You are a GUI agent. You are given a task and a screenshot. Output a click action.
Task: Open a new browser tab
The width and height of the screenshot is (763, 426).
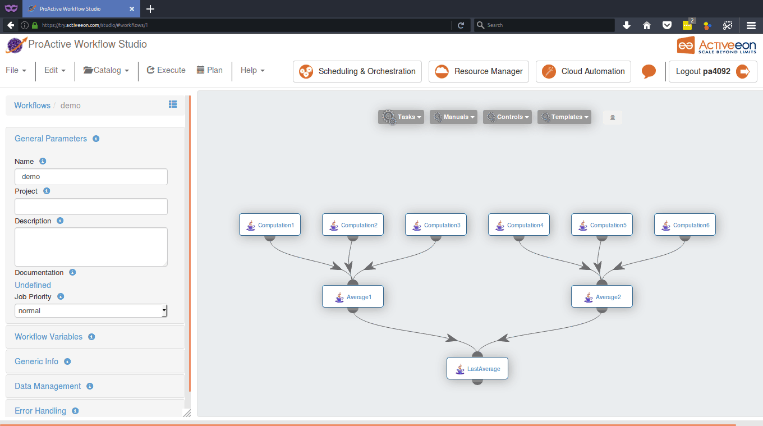150,9
